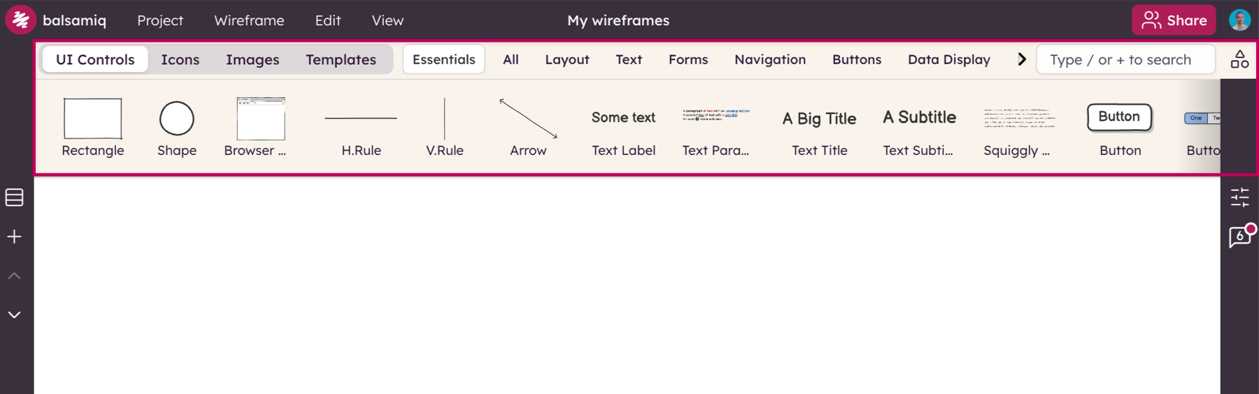Image resolution: width=1259 pixels, height=394 pixels.
Task: Select the Essentials category button
Action: 443,59
